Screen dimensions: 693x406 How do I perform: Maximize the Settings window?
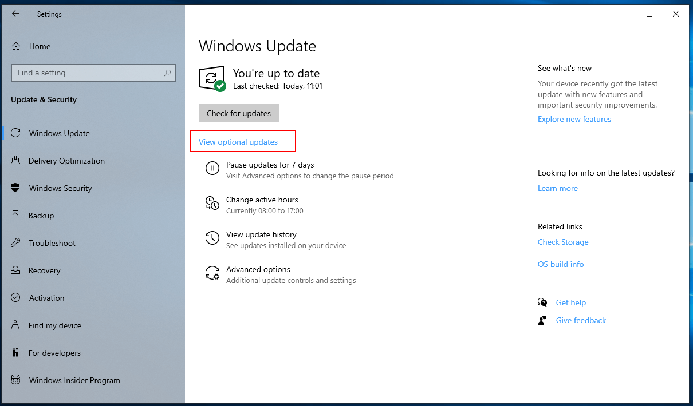coord(649,14)
